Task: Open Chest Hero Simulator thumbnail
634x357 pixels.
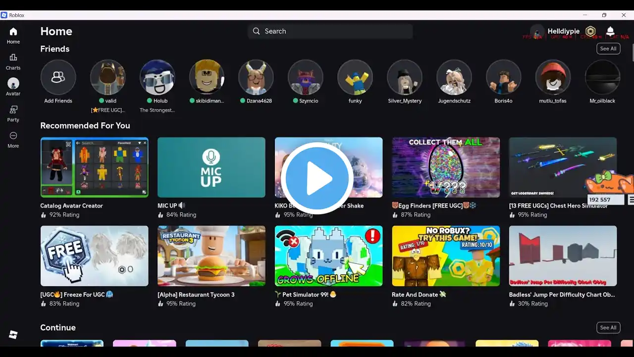Action: click(563, 168)
